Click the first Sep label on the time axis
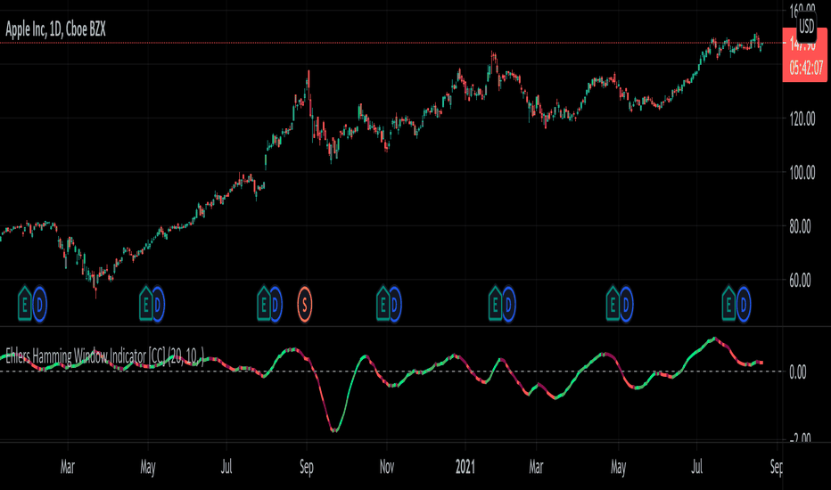831x490 pixels. (307, 467)
